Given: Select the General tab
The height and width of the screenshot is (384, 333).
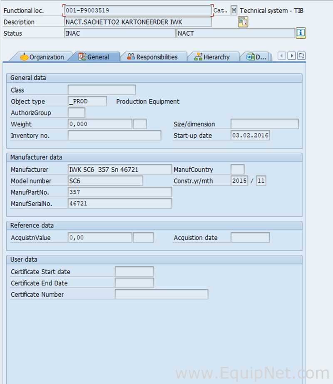Looking at the screenshot, I should (x=94, y=57).
